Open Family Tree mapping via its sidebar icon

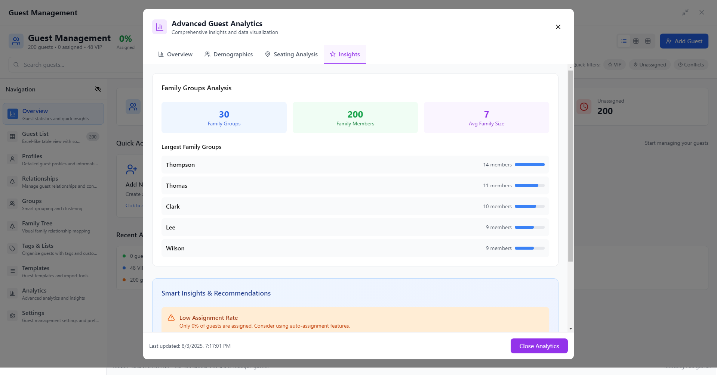(x=12, y=226)
